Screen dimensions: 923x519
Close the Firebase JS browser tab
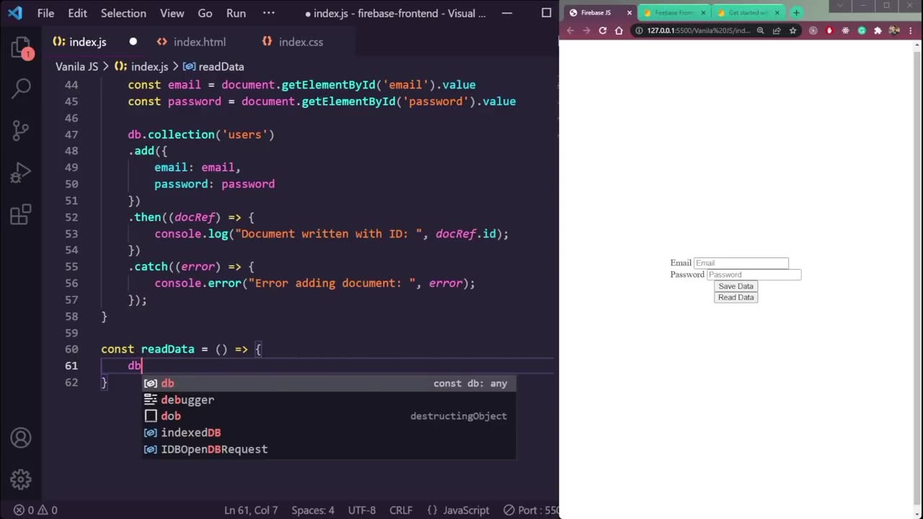click(x=630, y=12)
